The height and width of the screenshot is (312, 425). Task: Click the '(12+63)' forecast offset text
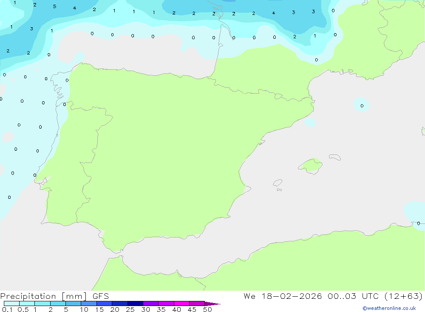(x=403, y=296)
